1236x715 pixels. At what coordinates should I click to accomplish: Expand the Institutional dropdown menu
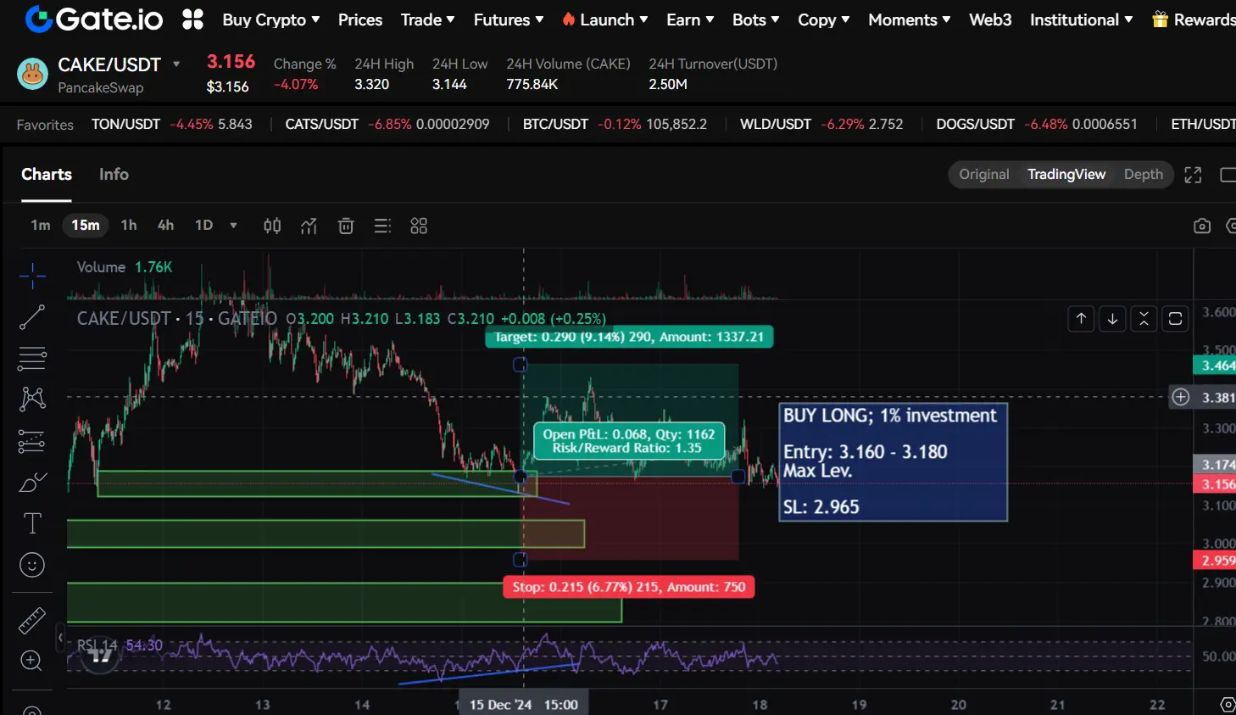[x=1082, y=20]
